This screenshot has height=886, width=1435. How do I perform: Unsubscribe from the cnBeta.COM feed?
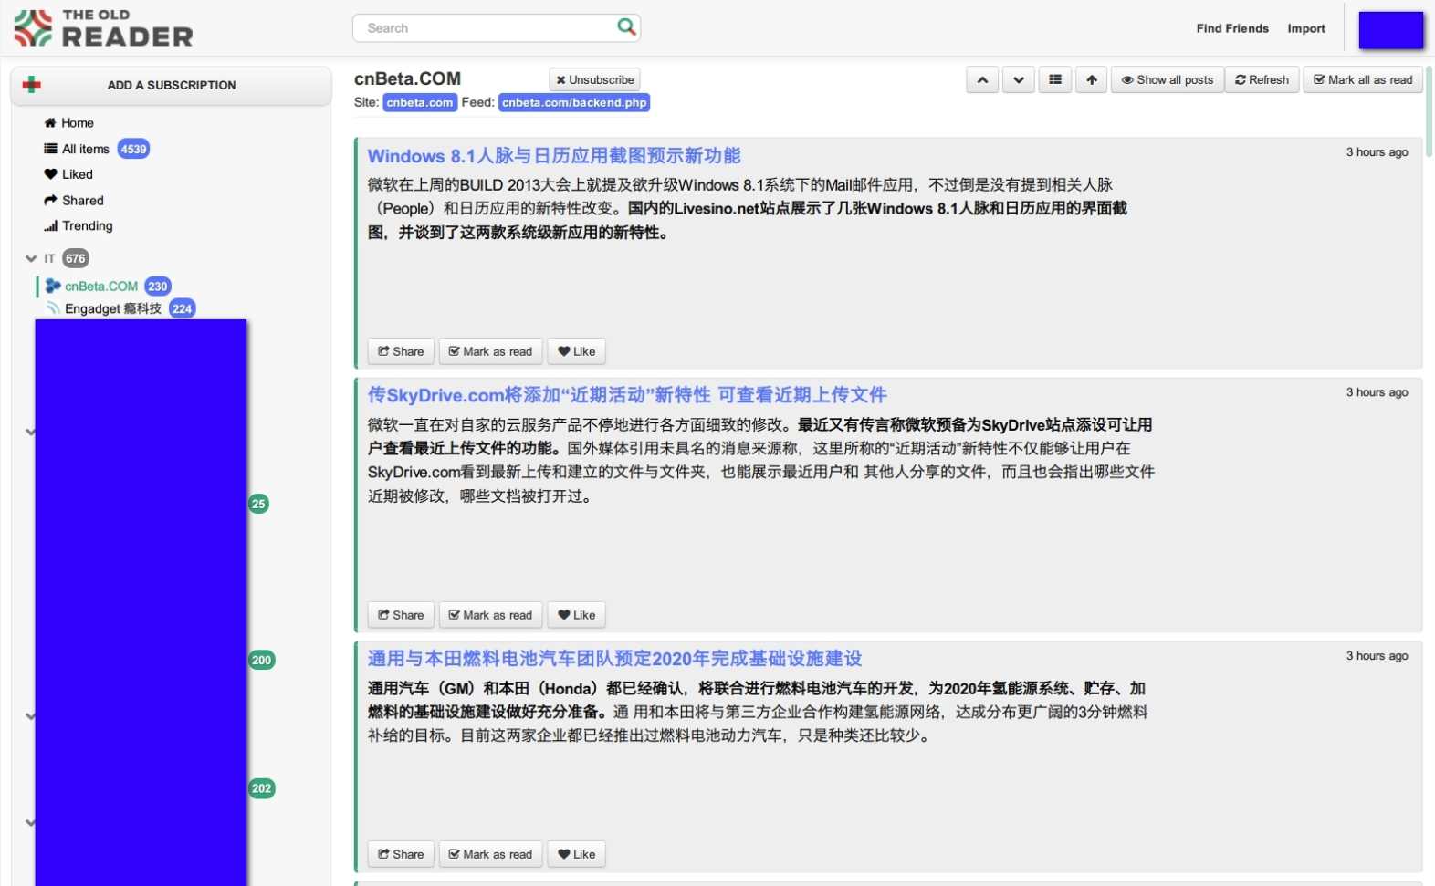click(x=594, y=79)
